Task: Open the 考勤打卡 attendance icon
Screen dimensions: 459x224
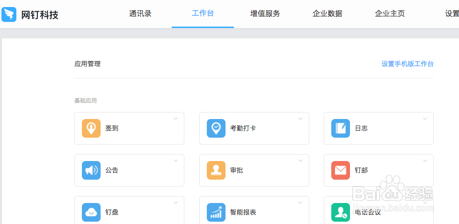Action: [216, 128]
